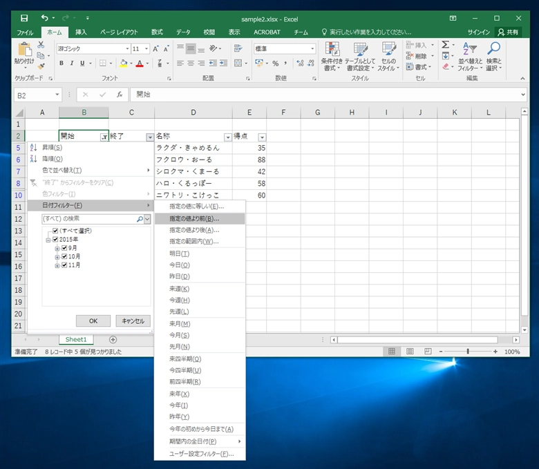Click the Decrease Font Size icon
This screenshot has height=469, width=539.
coord(166,49)
